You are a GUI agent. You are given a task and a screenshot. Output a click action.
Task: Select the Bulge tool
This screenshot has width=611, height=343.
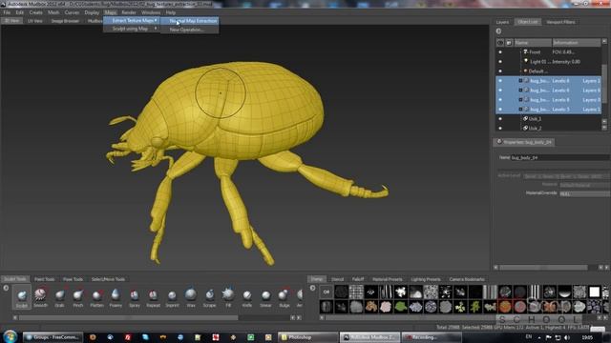284,297
